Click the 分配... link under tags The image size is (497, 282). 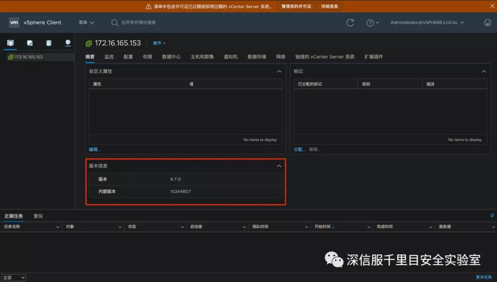[x=300, y=150]
